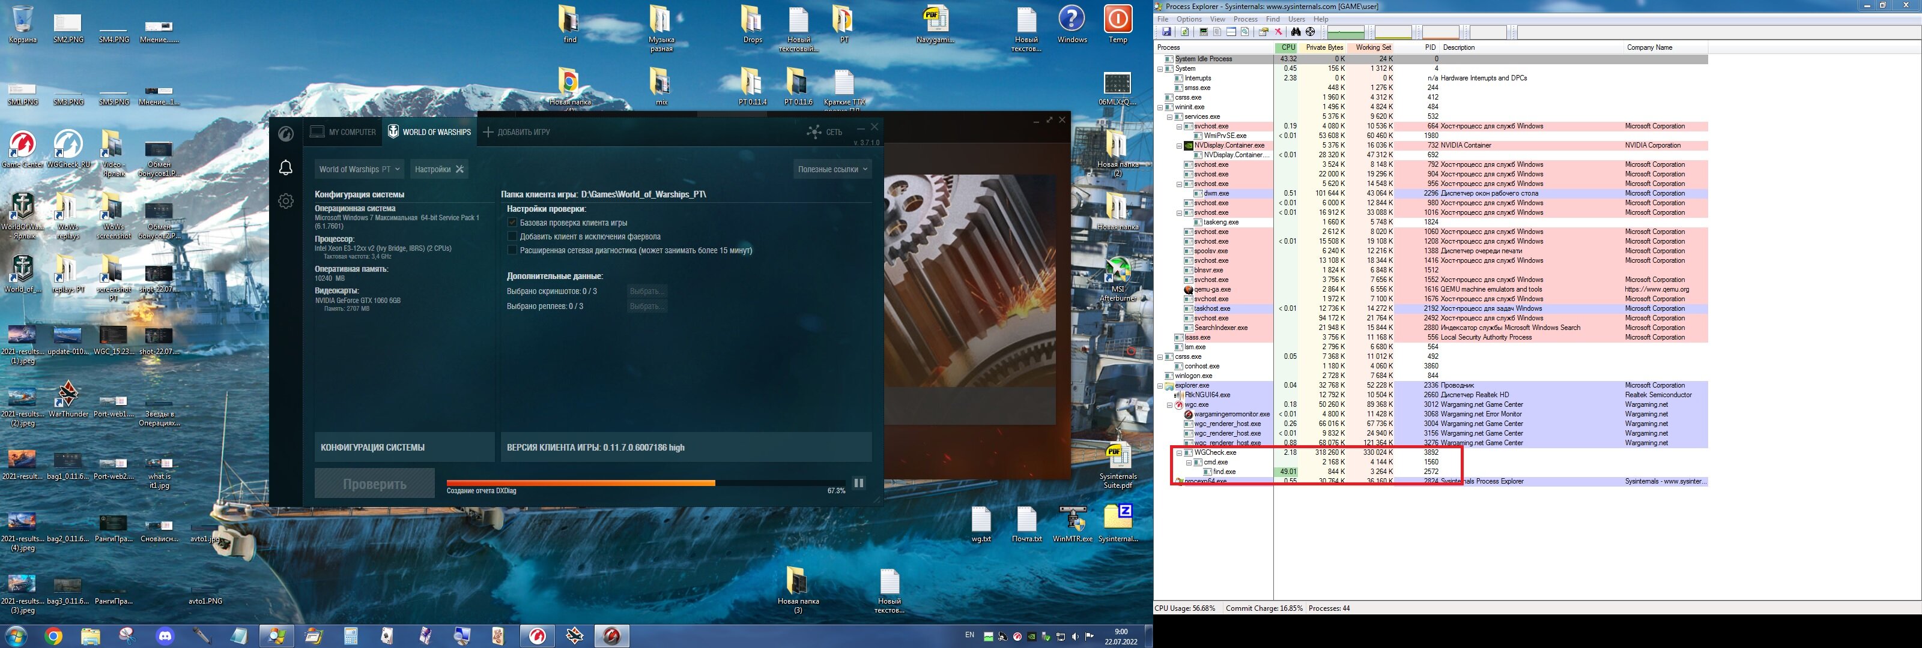The image size is (1922, 648).
Task: Open the Game Center desktop shortcut
Action: (22, 149)
